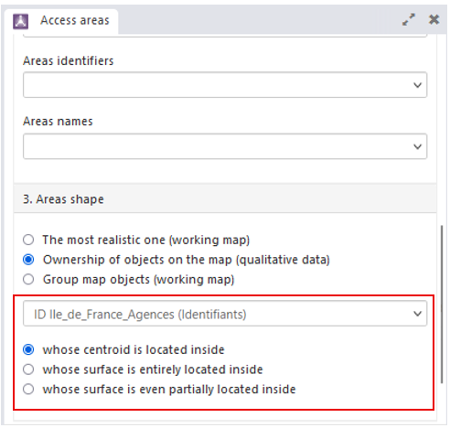Click the Areas names chevron arrow

tap(417, 146)
